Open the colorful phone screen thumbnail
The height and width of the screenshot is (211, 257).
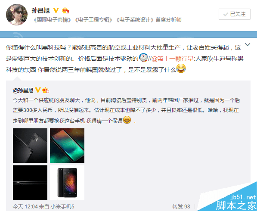click(67, 146)
